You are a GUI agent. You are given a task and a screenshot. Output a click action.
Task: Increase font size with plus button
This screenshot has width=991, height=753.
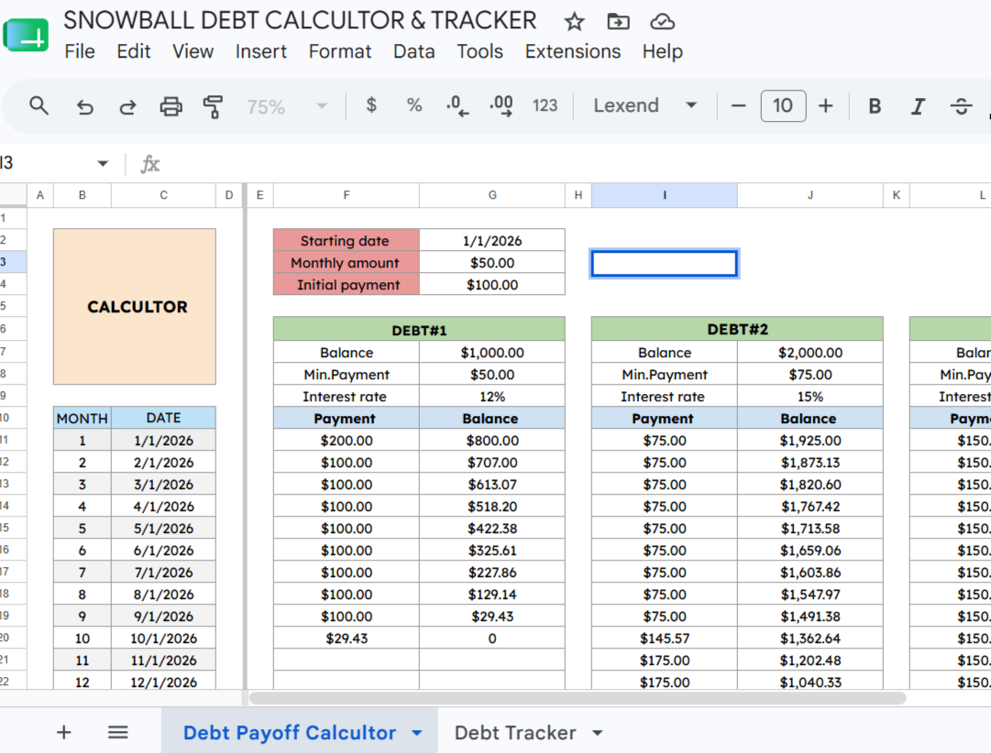point(825,105)
